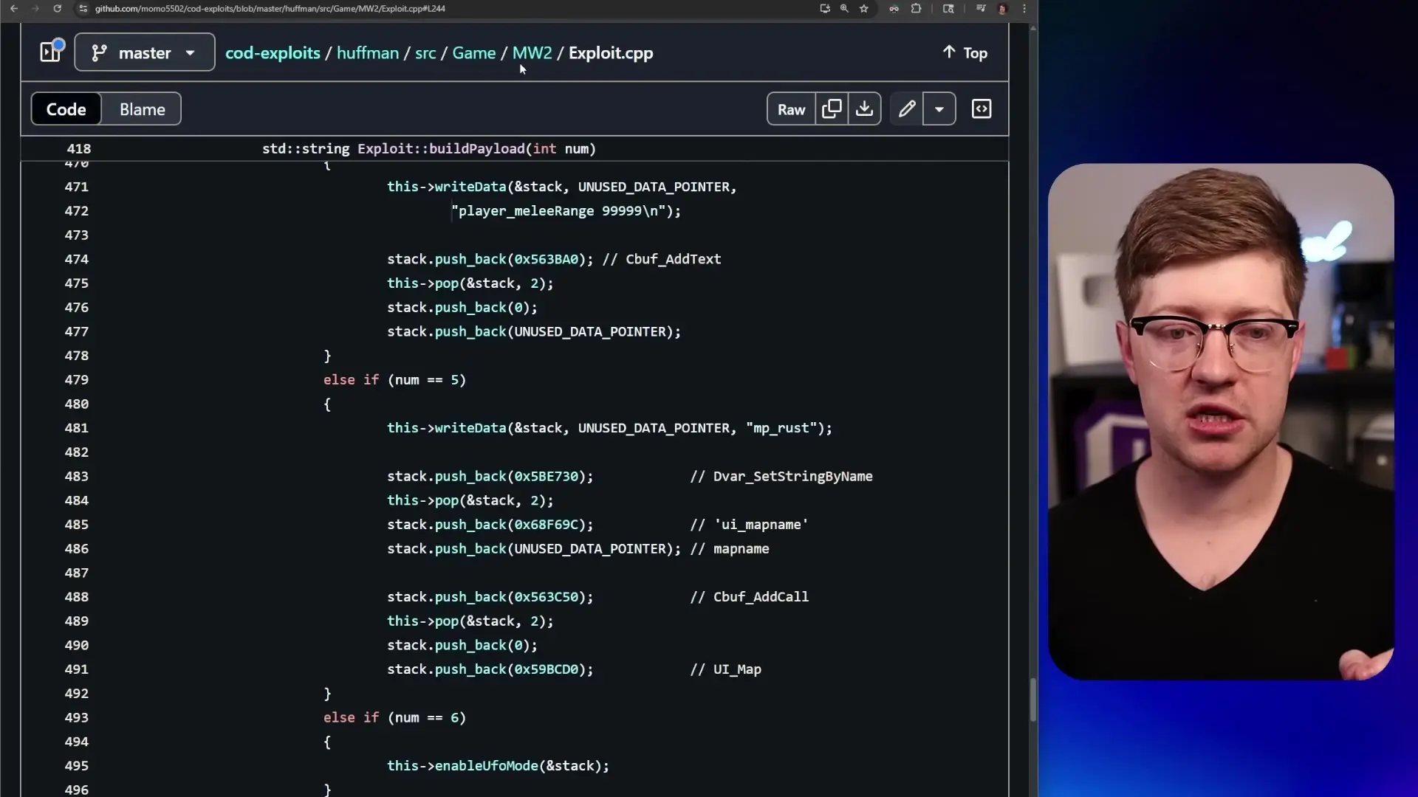Open the cod-exploits repository link
This screenshot has height=797, width=1418.
pyautogui.click(x=273, y=53)
